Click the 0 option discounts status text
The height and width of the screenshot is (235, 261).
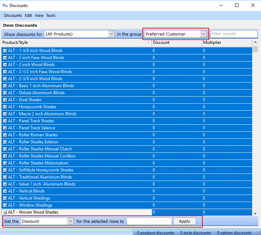coord(234,233)
